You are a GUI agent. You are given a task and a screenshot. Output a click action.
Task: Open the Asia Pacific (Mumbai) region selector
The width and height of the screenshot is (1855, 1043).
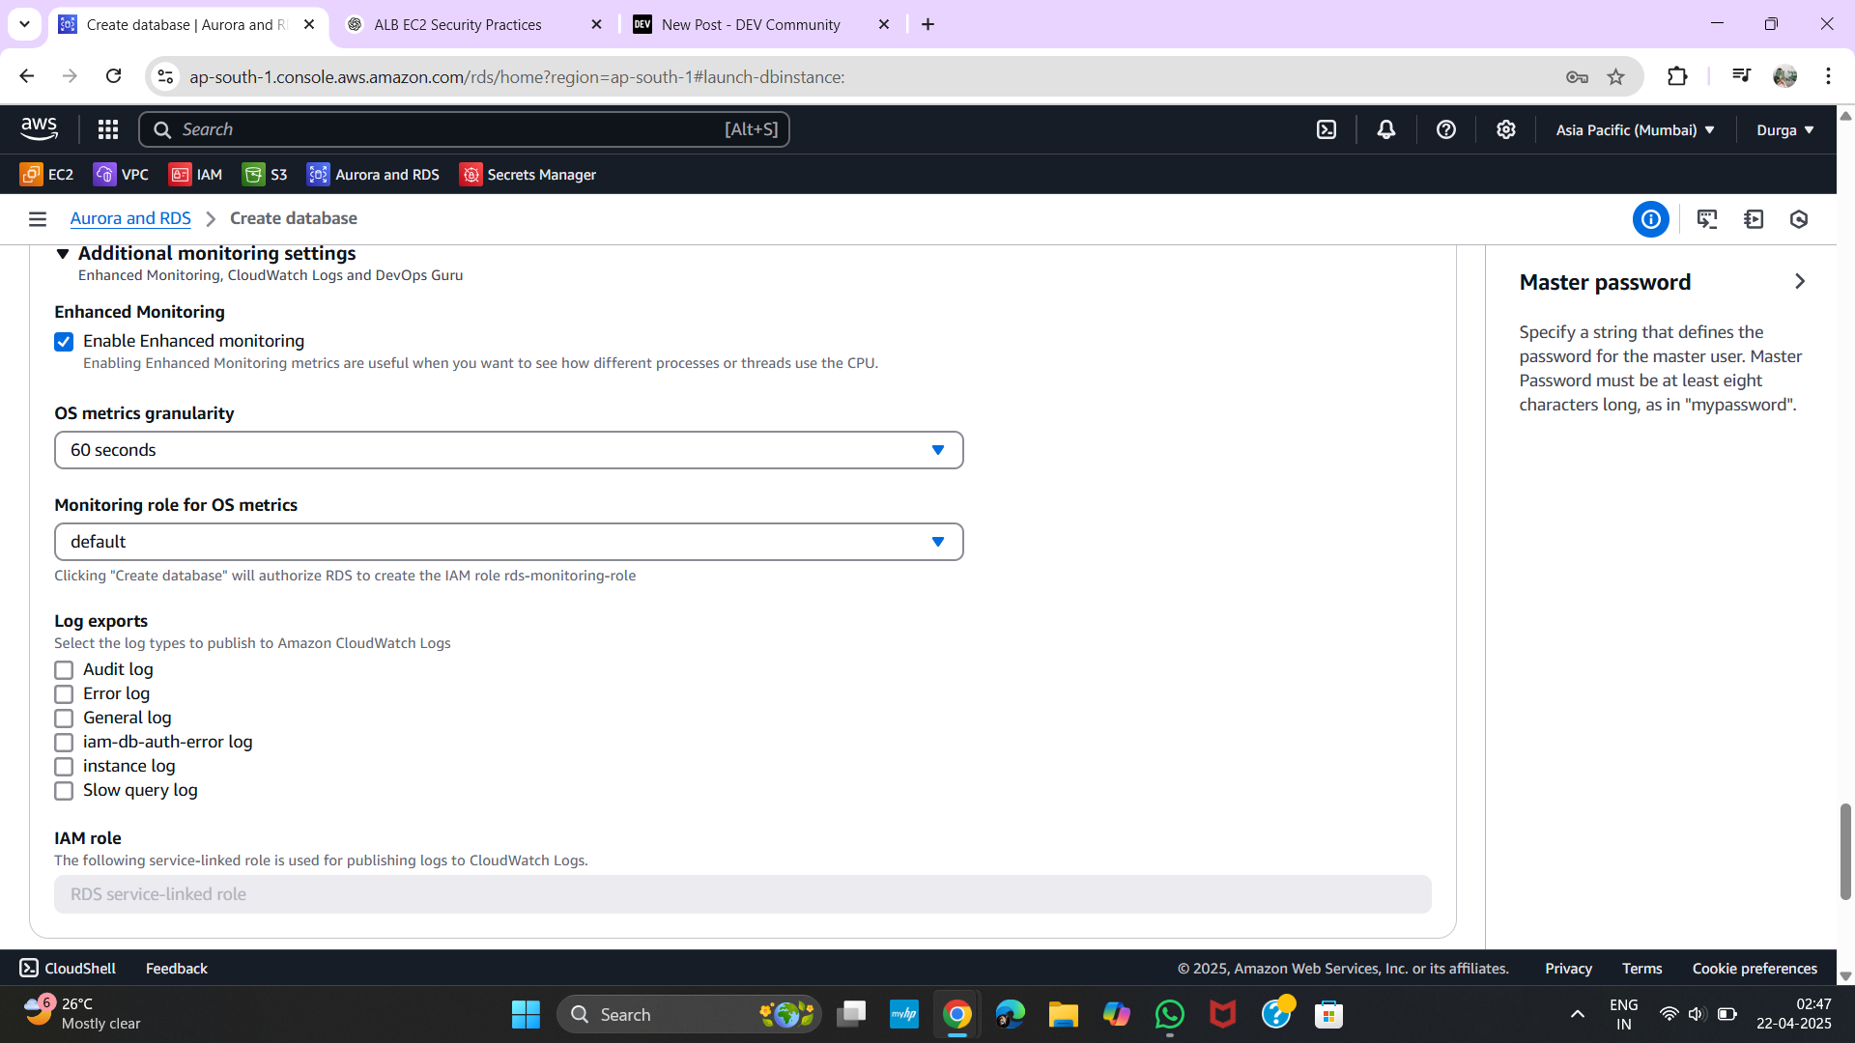tap(1635, 129)
